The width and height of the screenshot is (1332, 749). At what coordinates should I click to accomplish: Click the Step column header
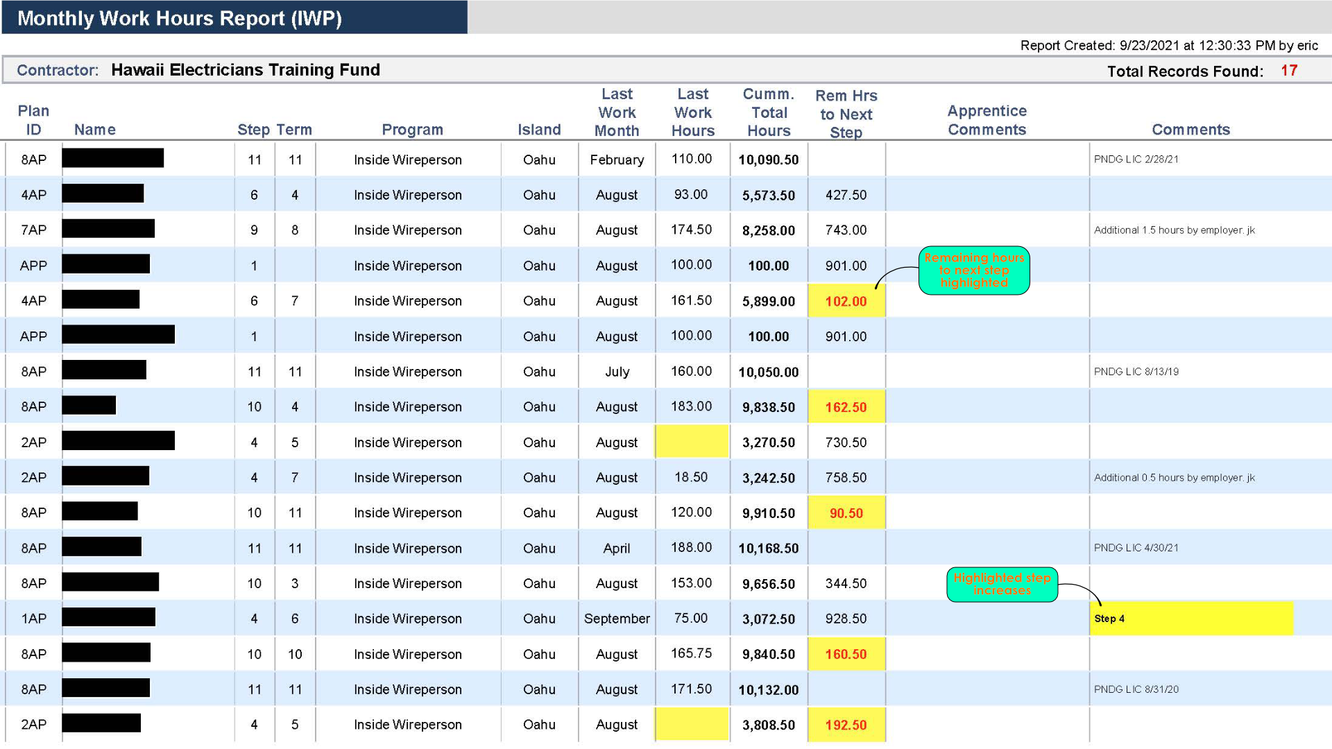254,130
